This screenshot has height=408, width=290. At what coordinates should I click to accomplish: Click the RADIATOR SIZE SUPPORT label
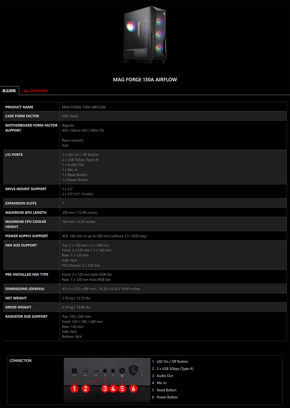click(26, 316)
